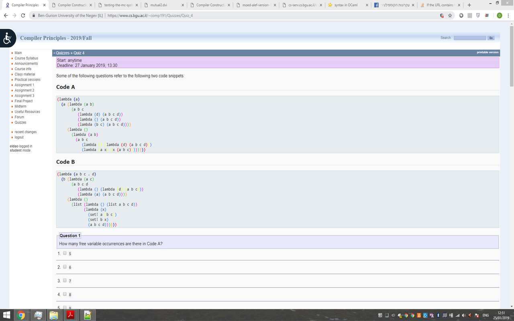Click the ENG language indicator in the tray
The width and height of the screenshot is (514, 321).
tap(485, 315)
